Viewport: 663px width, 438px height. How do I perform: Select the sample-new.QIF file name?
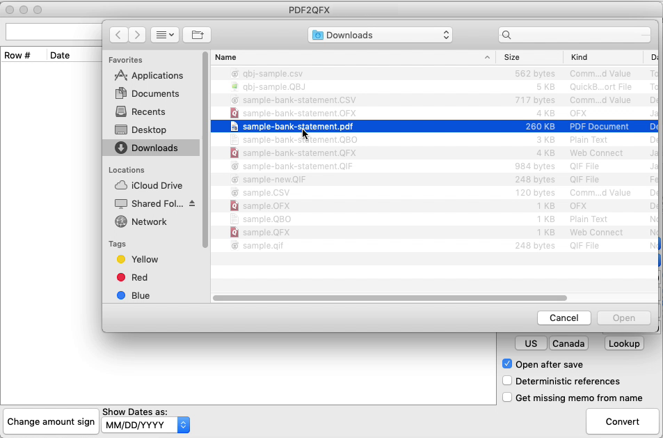274,180
